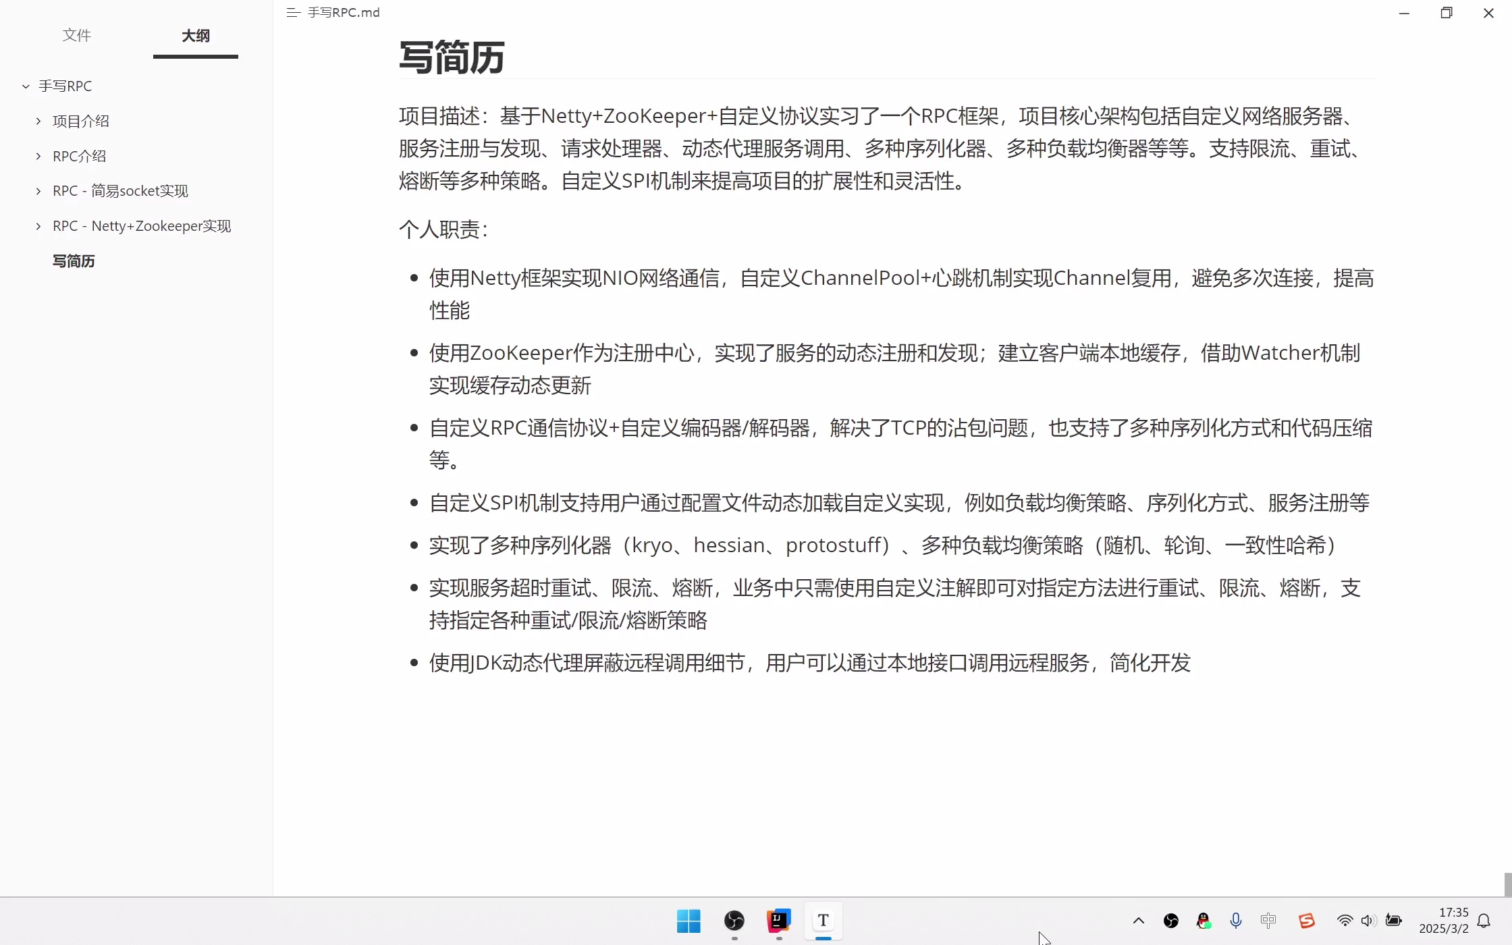Screen dimensions: 1512x945
Task: Expand the RPC介绍 outline section
Action: [38, 156]
